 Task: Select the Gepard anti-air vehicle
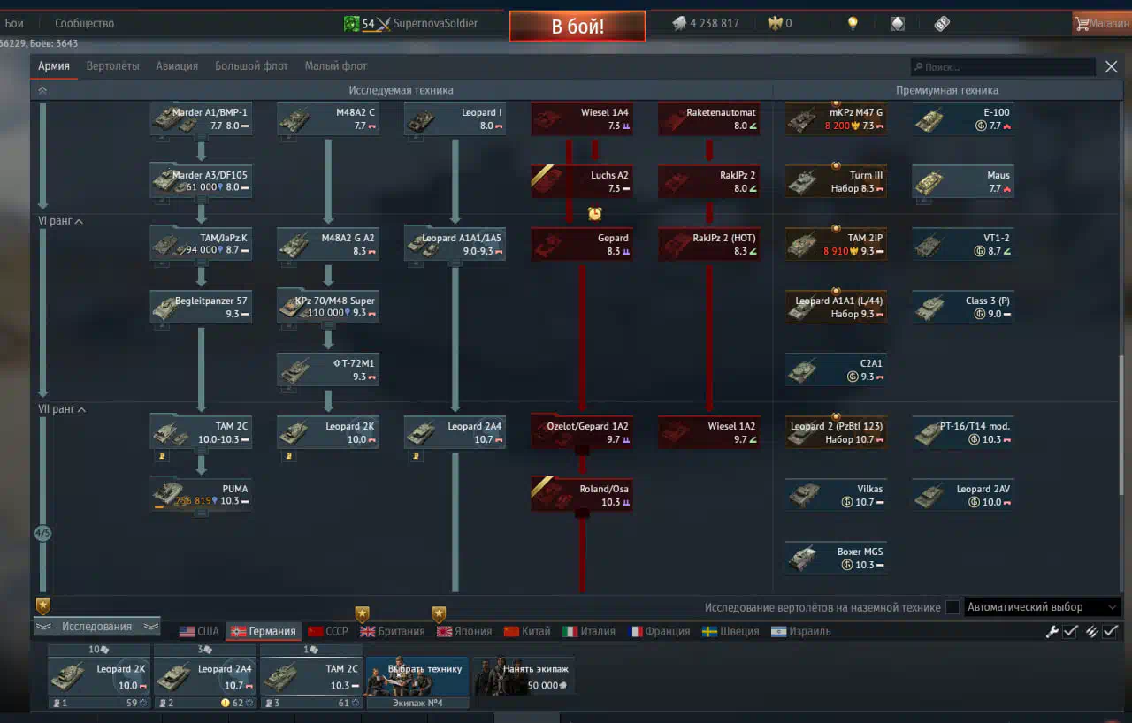[582, 244]
